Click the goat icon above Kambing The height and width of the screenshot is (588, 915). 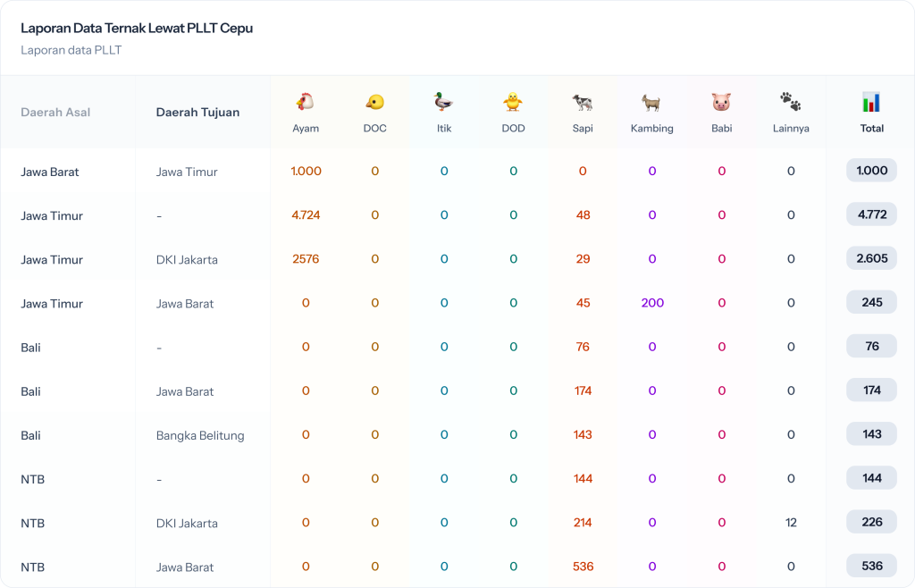pos(651,102)
